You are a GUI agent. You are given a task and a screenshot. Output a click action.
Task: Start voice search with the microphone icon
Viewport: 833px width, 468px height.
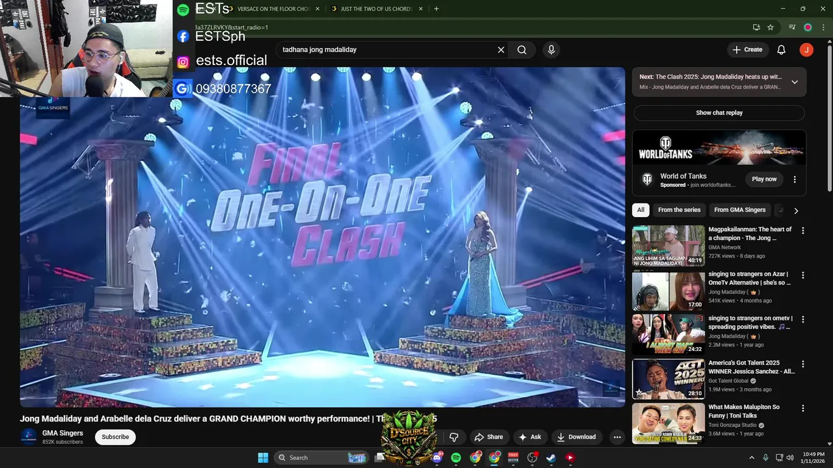pos(551,49)
